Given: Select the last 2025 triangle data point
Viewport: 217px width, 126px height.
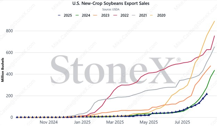Looking at the screenshot, I should click(207, 94).
